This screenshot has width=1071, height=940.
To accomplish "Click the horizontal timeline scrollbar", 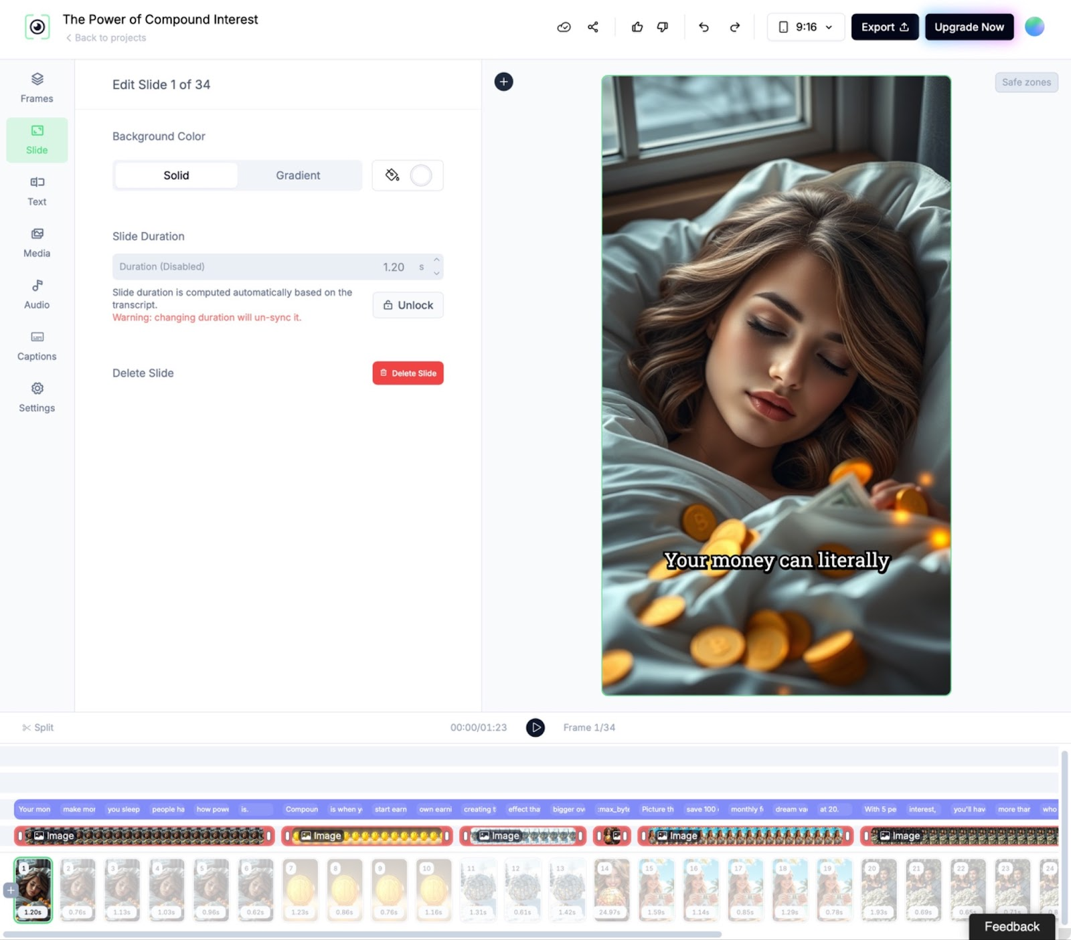I will tap(363, 934).
